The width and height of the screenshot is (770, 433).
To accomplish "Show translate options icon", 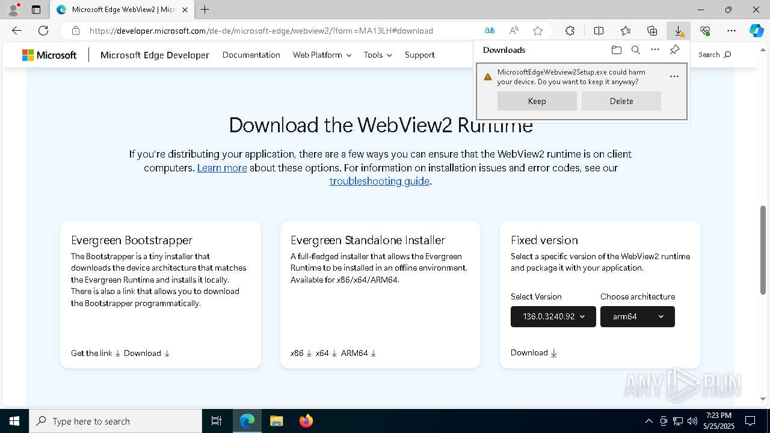I will click(x=490, y=31).
